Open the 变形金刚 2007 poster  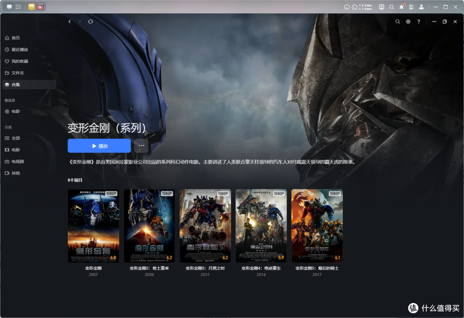(94, 226)
